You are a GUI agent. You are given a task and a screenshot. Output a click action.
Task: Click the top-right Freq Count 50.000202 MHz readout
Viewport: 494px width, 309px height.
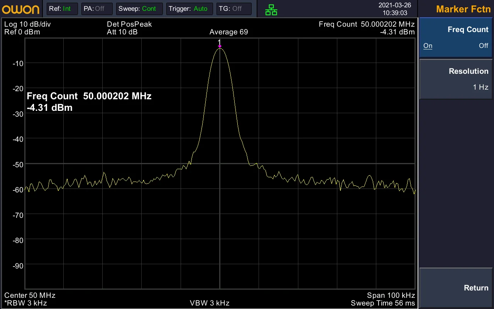click(367, 24)
